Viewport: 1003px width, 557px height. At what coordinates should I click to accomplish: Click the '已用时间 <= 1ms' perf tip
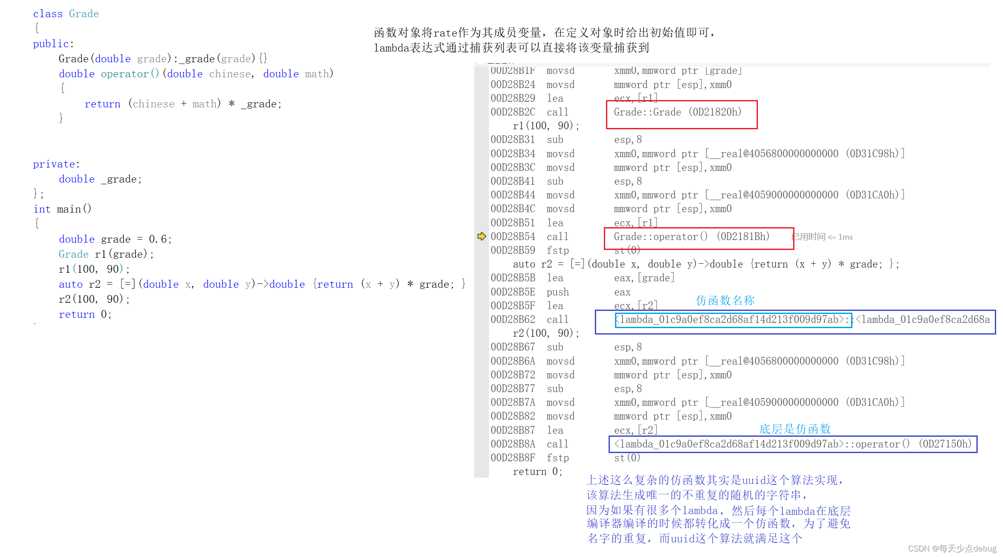point(822,237)
